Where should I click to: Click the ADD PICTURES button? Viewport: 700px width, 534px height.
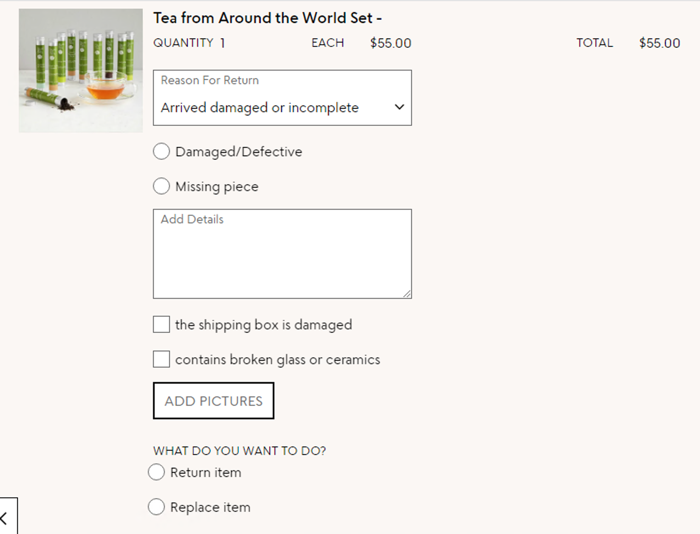(x=214, y=401)
